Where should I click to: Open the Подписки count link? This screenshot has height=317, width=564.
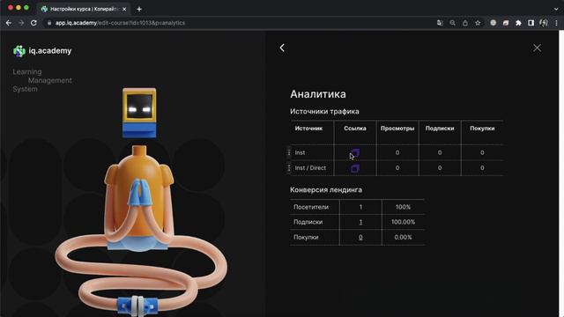360,222
